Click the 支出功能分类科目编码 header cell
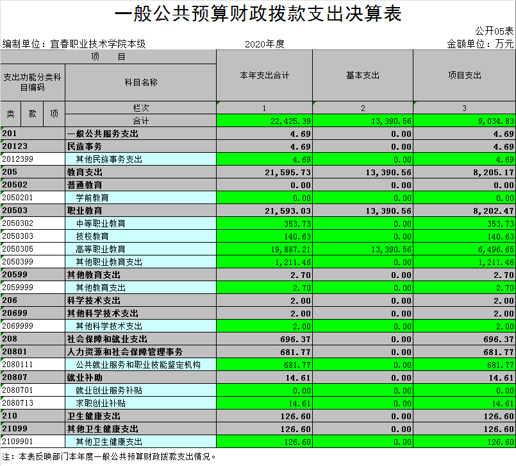This screenshot has width=516, height=466. point(32,82)
